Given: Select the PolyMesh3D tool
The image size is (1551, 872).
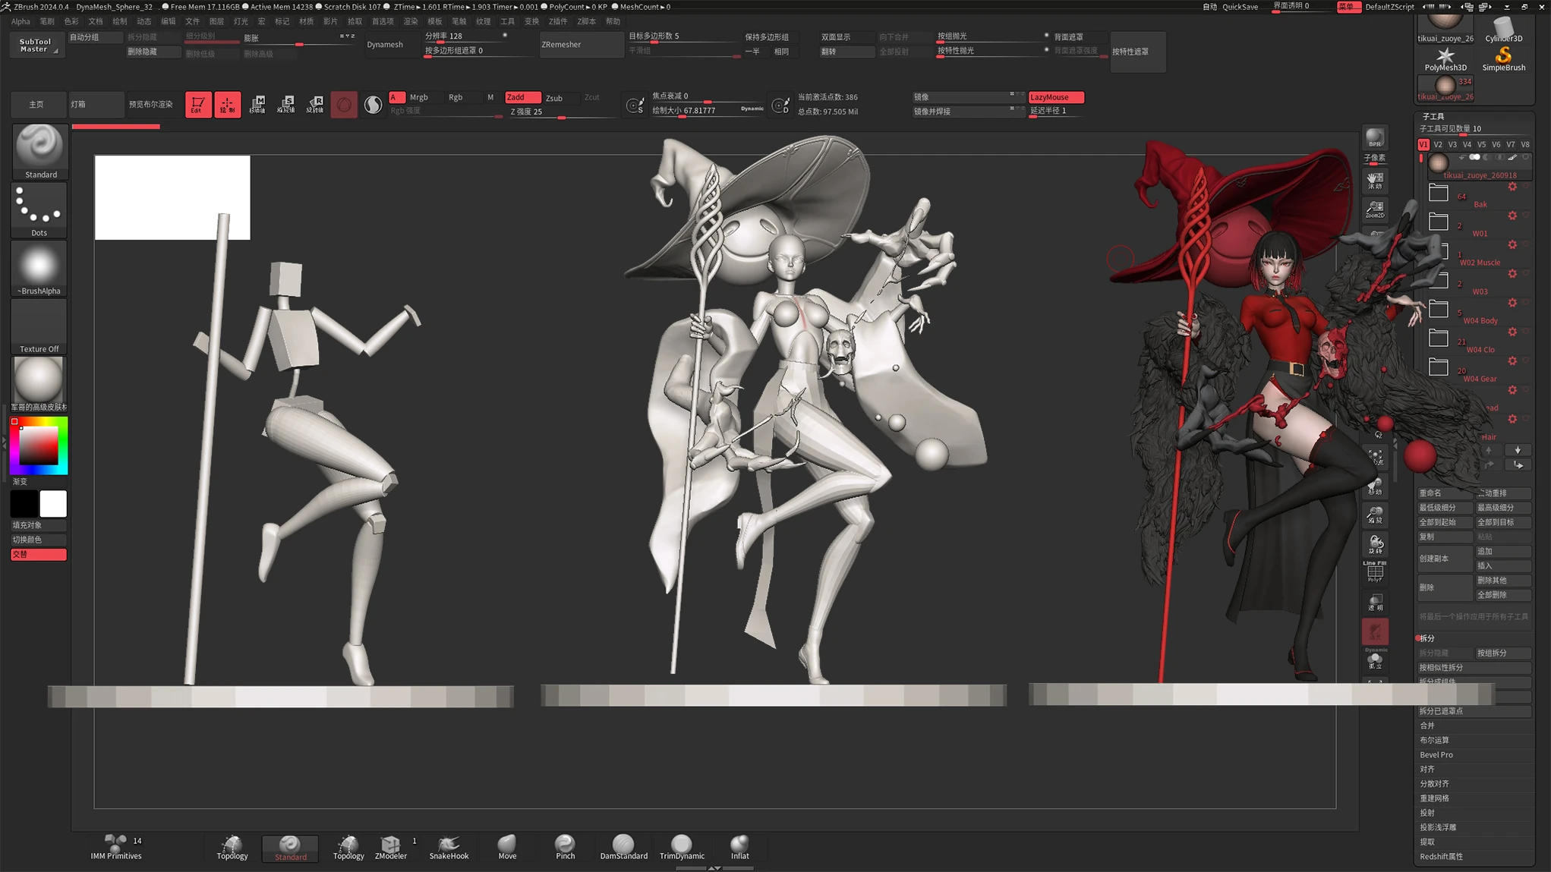Looking at the screenshot, I should 1445,59.
